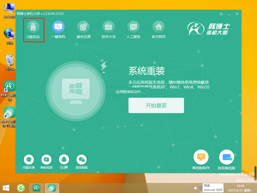Expand hidden system tray icons
This screenshot has width=257, height=193.
pos(189,188)
